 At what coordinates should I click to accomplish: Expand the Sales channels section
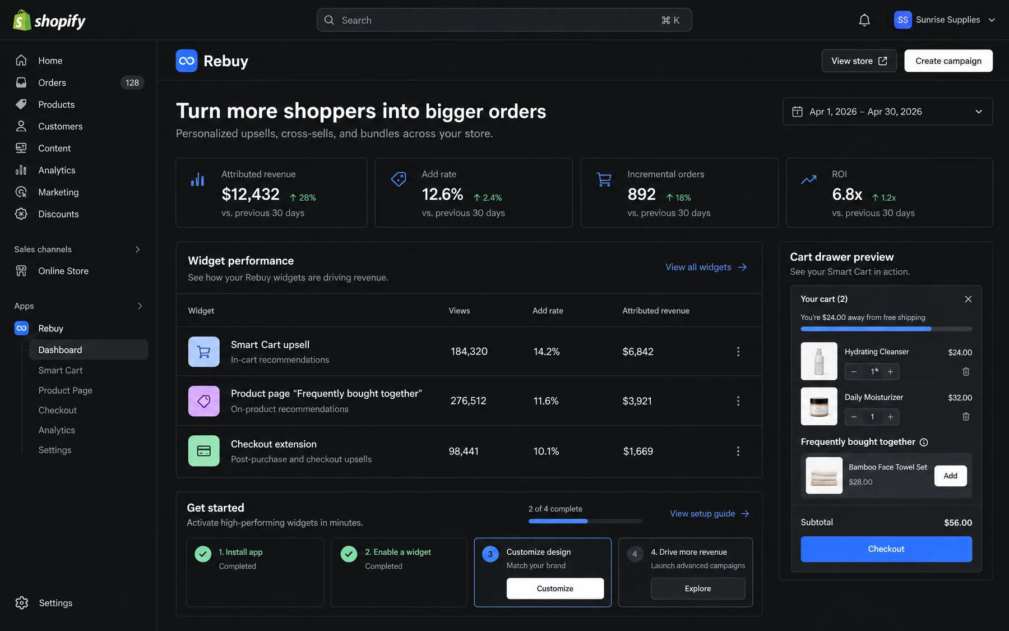(137, 249)
